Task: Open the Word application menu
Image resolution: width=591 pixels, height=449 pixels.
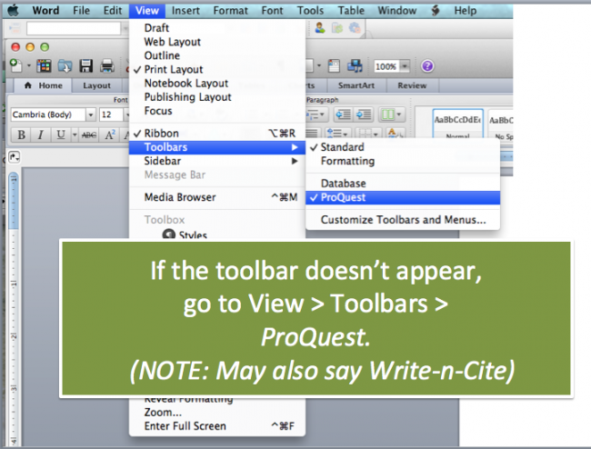Action: (x=45, y=11)
